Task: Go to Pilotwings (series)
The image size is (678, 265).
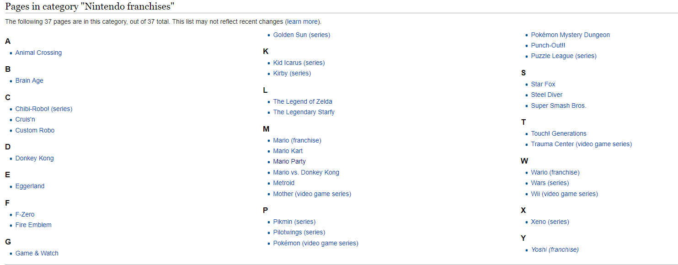Action: tap(299, 232)
